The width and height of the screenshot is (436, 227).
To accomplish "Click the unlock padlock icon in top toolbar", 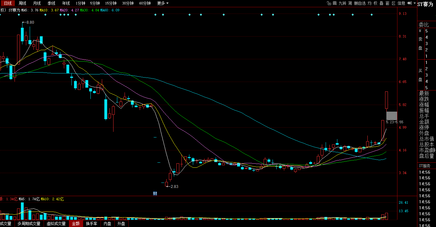I will (329, 3).
